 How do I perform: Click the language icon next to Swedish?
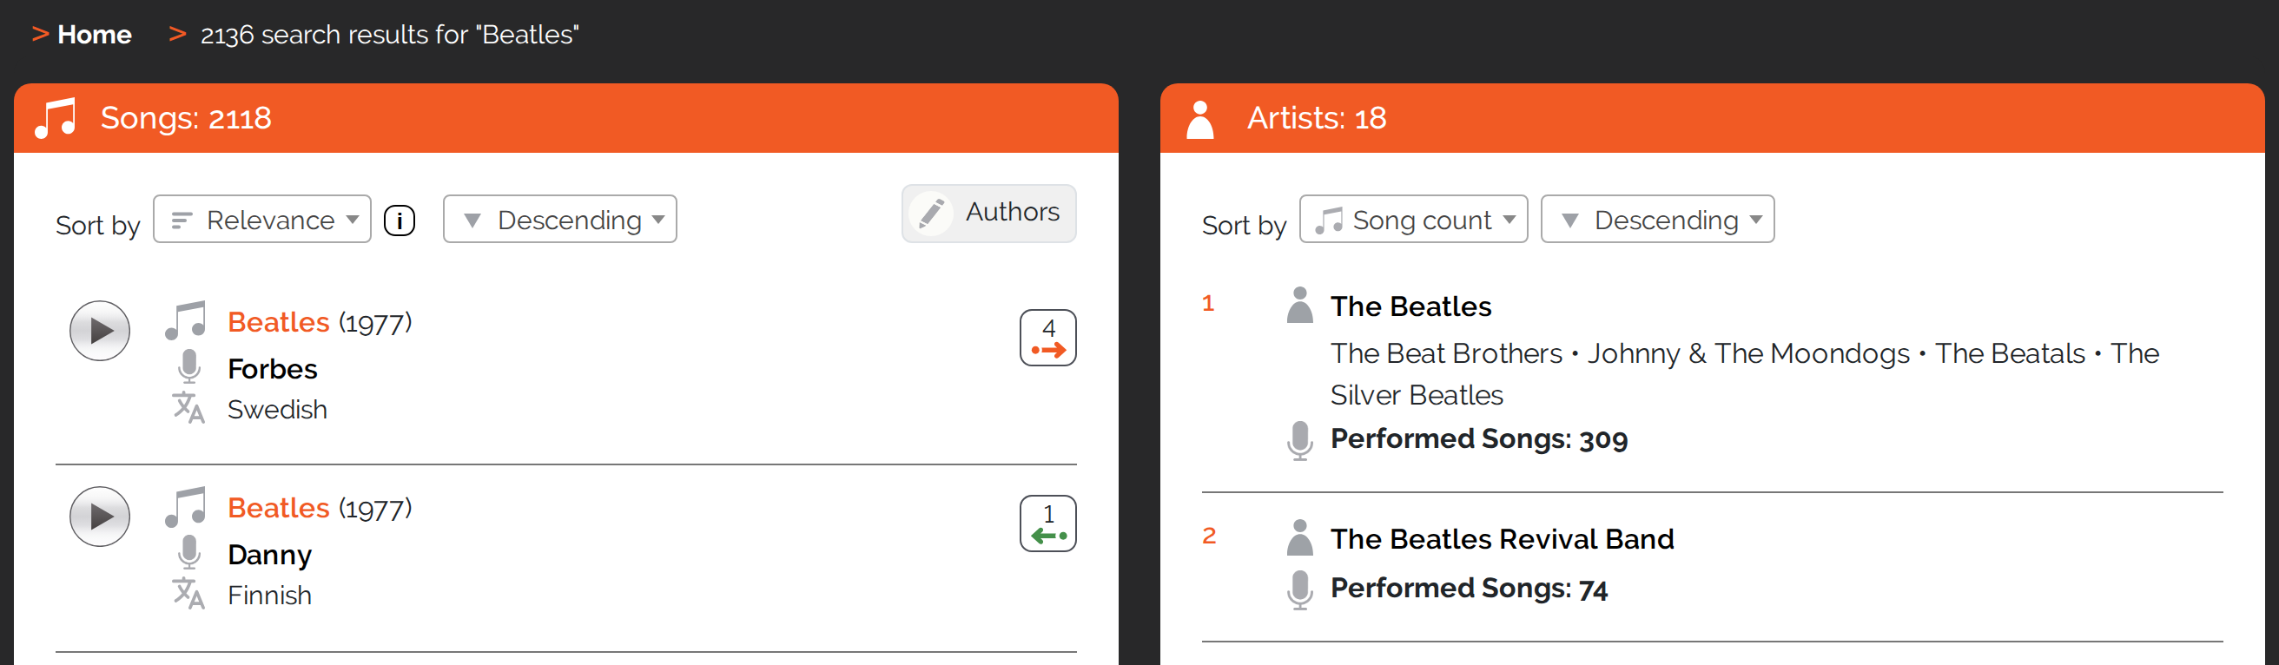click(x=188, y=408)
